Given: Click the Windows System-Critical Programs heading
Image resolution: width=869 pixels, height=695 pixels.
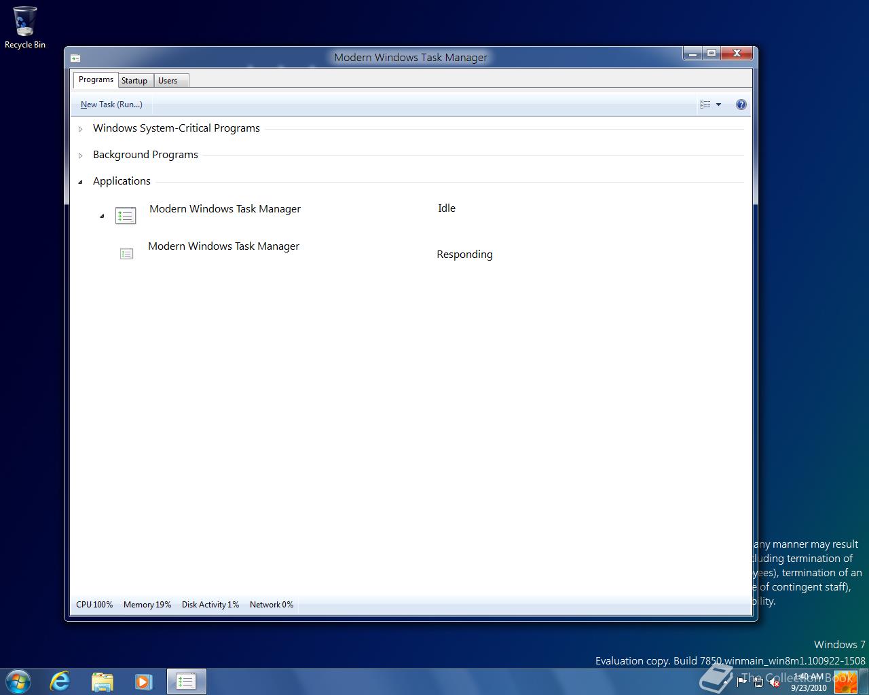Looking at the screenshot, I should (x=177, y=128).
